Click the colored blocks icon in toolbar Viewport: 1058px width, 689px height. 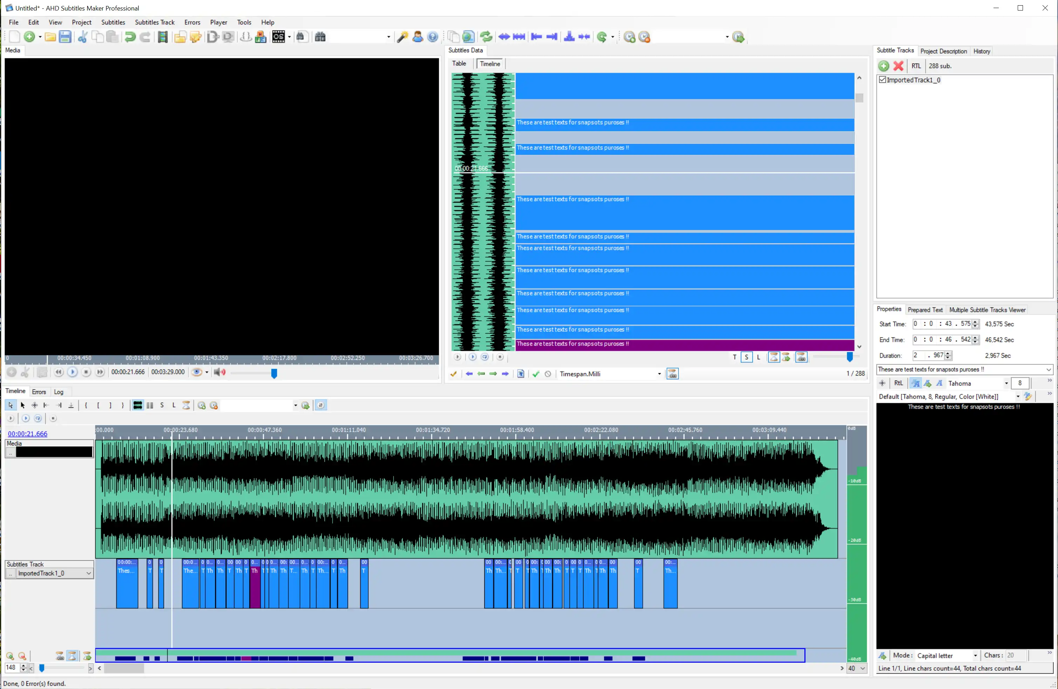pos(260,37)
